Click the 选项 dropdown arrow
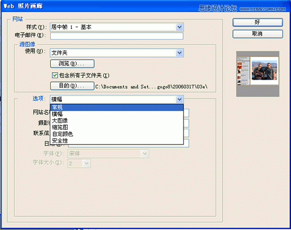 tap(179, 99)
